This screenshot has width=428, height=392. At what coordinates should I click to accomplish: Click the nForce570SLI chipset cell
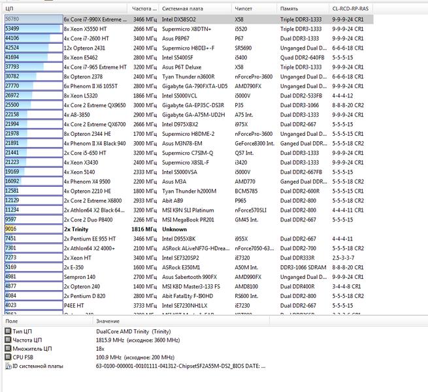click(250, 210)
